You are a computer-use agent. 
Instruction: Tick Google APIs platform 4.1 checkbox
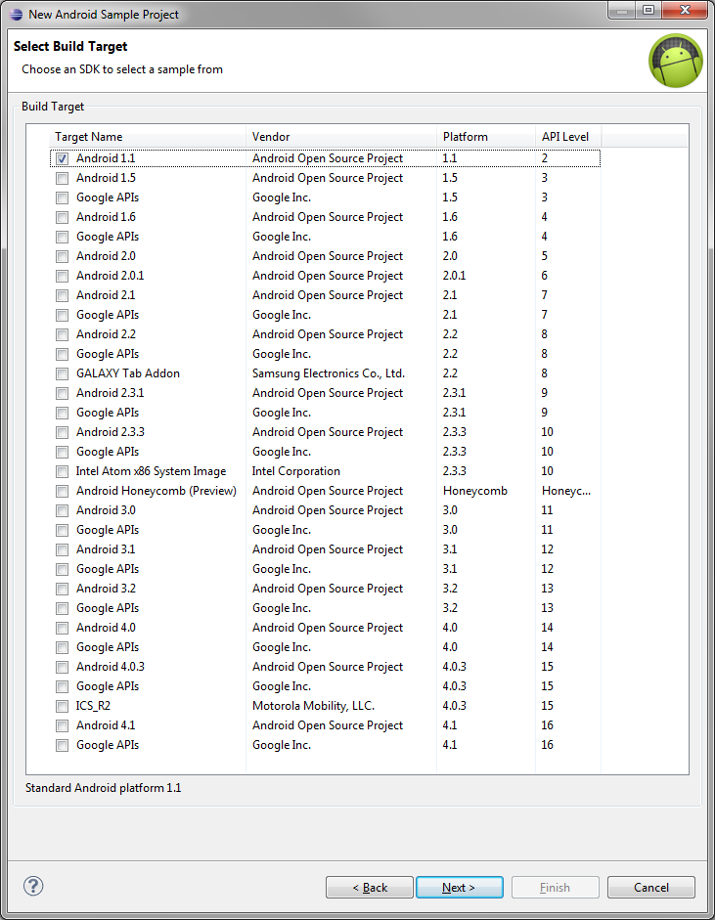pos(63,745)
